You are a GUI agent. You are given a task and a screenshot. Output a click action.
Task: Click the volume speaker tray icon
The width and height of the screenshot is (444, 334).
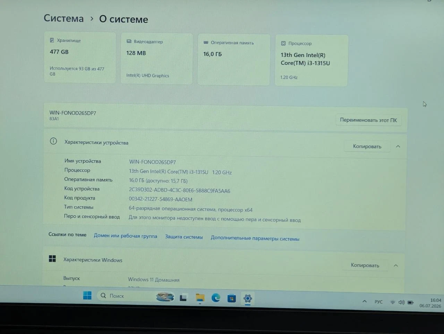(x=401, y=302)
